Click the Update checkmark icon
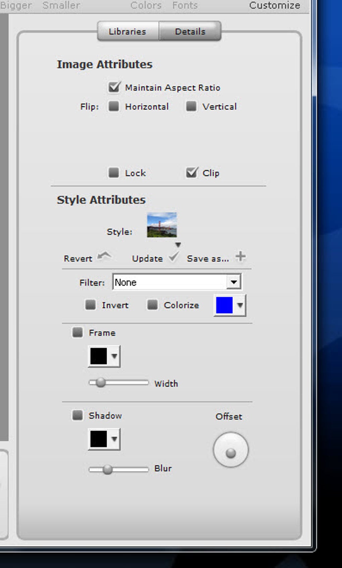 coord(174,257)
